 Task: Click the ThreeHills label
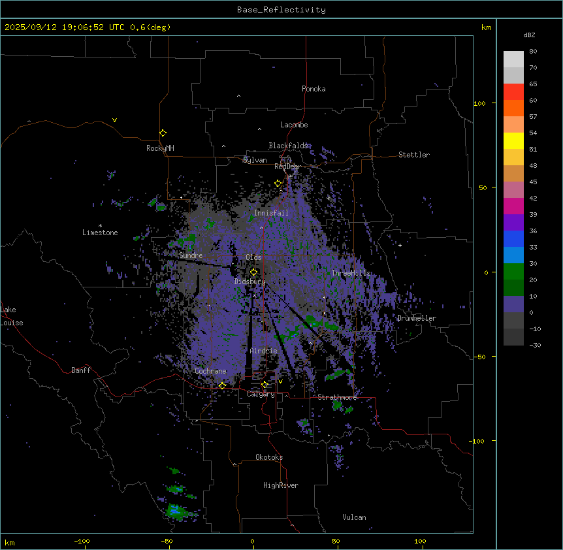pos(351,273)
